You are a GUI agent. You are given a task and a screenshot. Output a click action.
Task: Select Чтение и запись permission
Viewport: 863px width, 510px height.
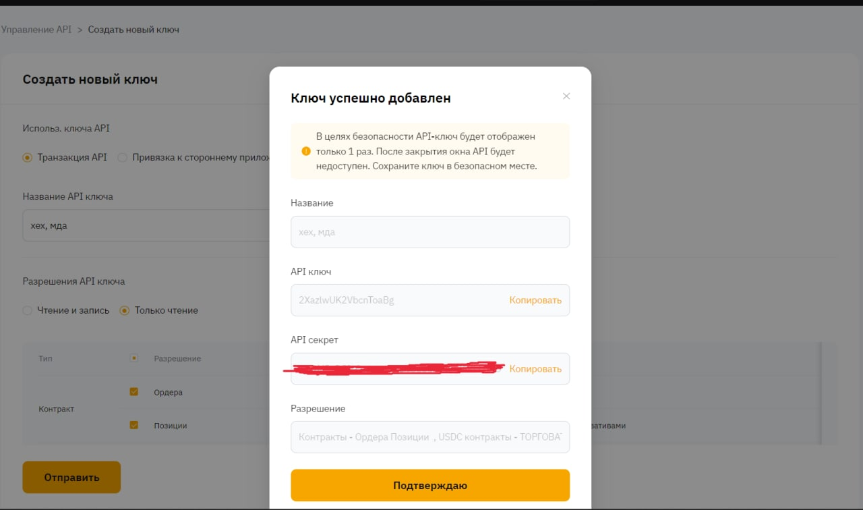(x=28, y=311)
